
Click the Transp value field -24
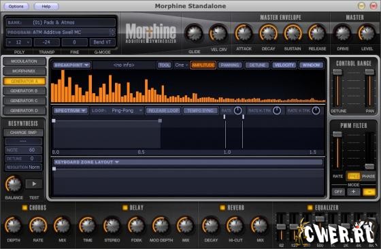tap(47, 42)
